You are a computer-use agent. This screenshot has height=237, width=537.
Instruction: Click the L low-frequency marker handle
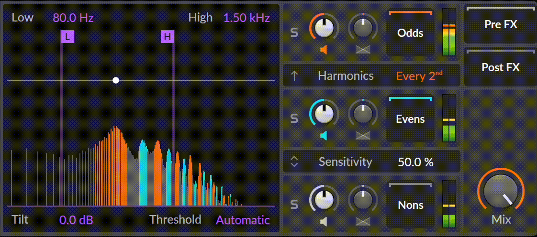click(x=67, y=37)
